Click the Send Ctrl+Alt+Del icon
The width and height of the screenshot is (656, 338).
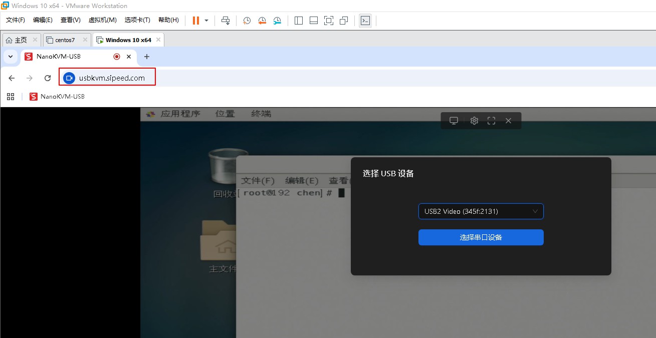point(226,21)
